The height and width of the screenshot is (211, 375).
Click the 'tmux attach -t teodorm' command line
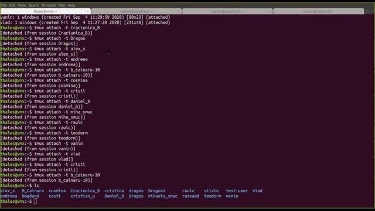click(x=44, y=133)
